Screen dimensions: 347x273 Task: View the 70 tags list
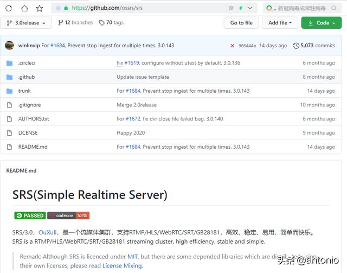pos(111,23)
